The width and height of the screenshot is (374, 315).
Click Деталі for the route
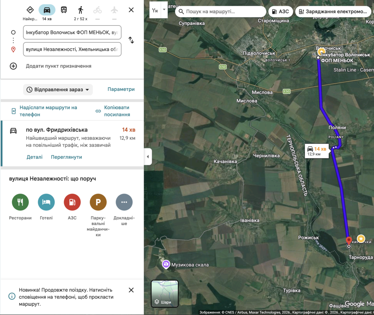[34, 157]
